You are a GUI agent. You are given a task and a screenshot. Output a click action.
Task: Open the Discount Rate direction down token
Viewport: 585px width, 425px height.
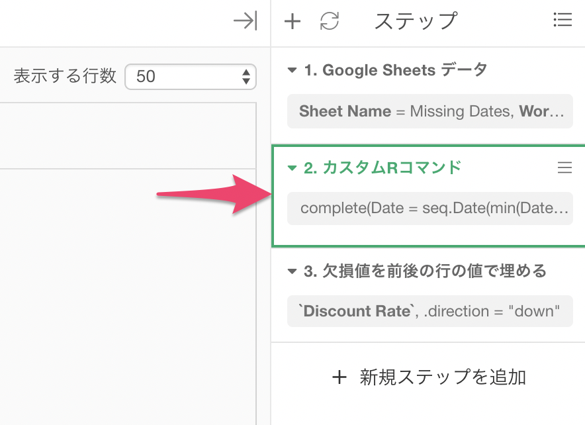[429, 311]
